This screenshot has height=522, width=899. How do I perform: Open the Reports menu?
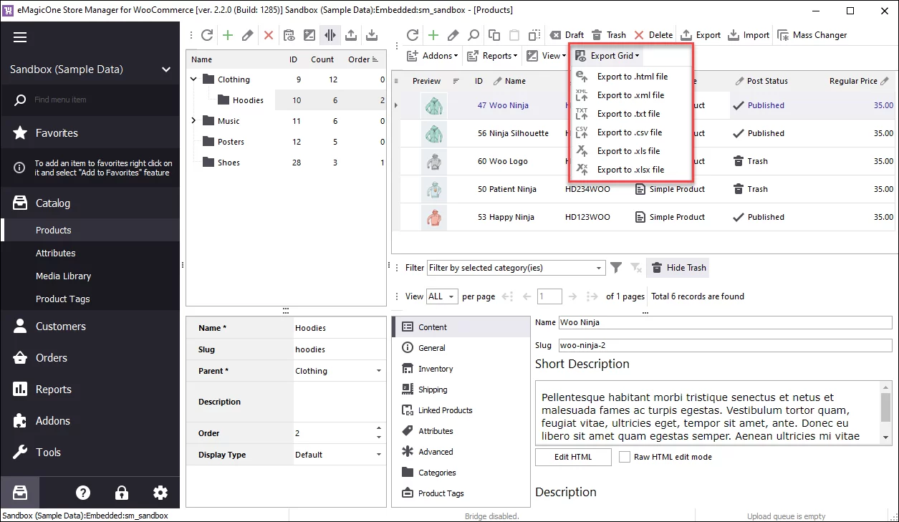[x=491, y=55]
